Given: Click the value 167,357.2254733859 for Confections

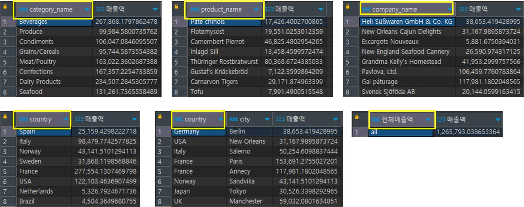Looking at the screenshot, I should click(126, 72).
